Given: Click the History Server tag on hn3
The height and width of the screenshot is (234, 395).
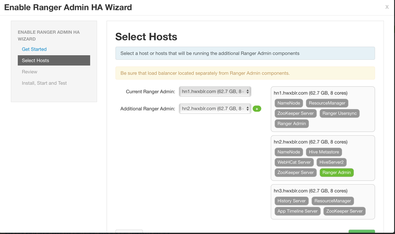Looking at the screenshot, I should pos(291,201).
